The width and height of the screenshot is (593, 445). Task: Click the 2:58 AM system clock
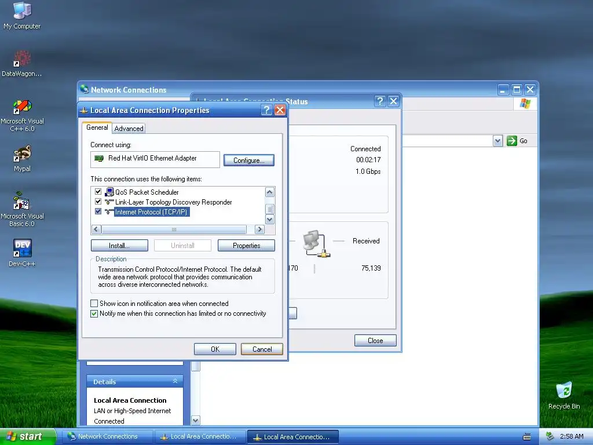click(x=572, y=436)
